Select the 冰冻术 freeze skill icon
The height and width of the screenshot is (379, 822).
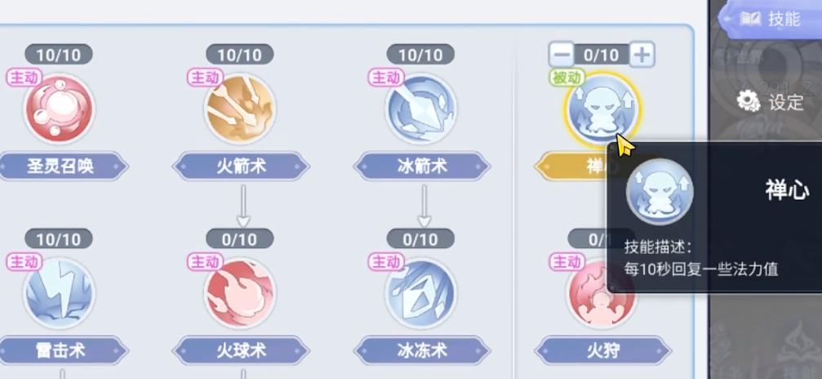(421, 293)
